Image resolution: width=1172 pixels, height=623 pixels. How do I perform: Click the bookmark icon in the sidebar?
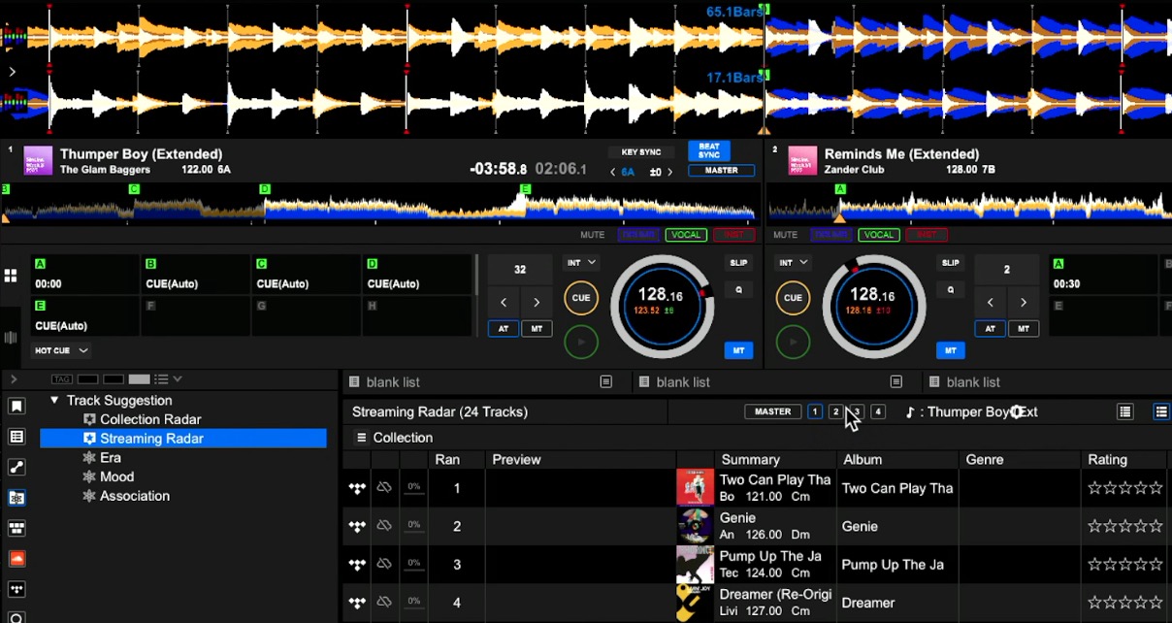click(x=16, y=407)
